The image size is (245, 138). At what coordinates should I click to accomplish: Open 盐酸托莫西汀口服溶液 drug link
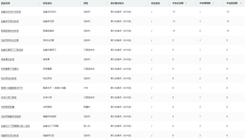[12, 50]
